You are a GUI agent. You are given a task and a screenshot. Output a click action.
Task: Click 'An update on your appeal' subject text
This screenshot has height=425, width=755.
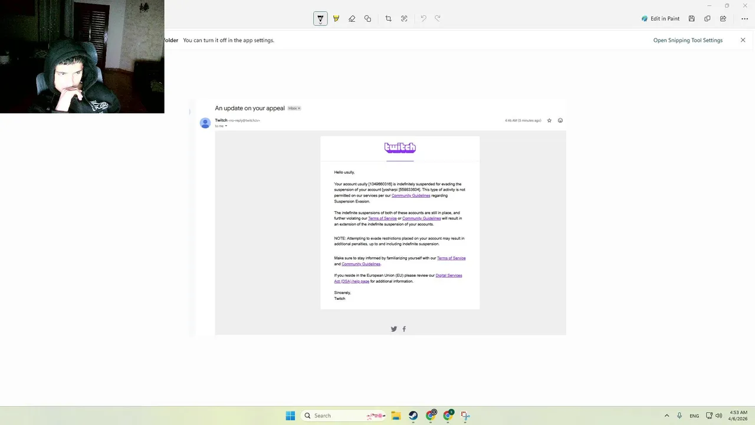[x=250, y=108]
